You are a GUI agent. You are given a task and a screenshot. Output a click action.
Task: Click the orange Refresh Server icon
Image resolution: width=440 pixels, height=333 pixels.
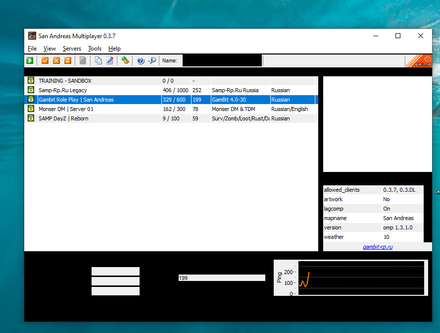[x=68, y=60]
